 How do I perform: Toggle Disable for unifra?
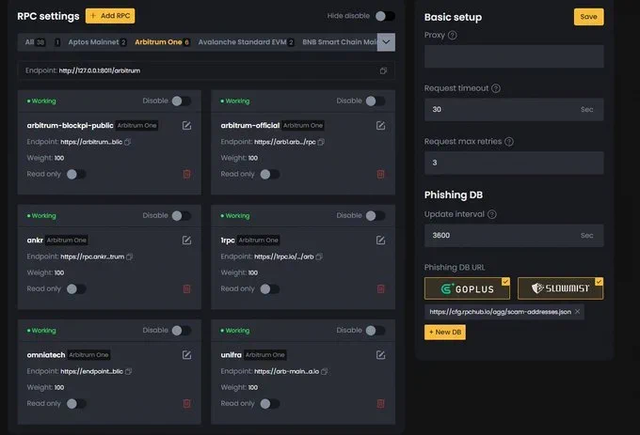pyautogui.click(x=376, y=331)
